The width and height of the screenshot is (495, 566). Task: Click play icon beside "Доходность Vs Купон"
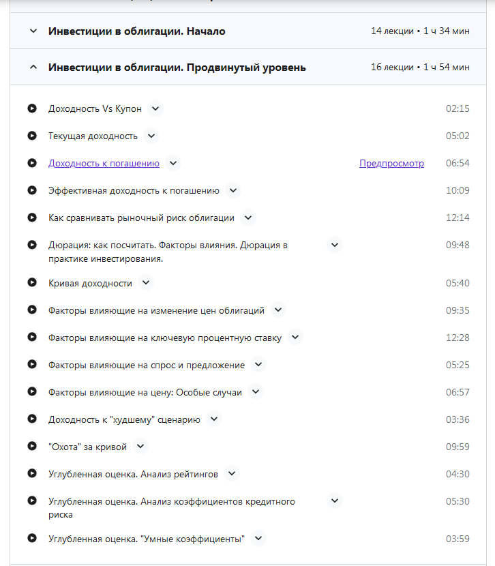pyautogui.click(x=32, y=108)
